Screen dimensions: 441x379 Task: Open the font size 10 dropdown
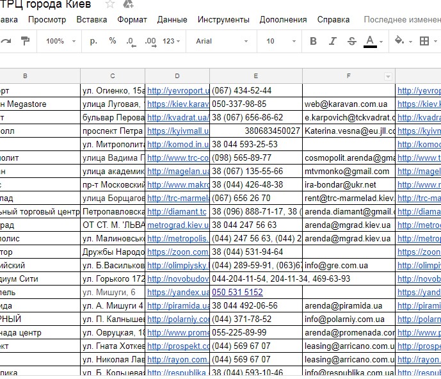pos(281,41)
